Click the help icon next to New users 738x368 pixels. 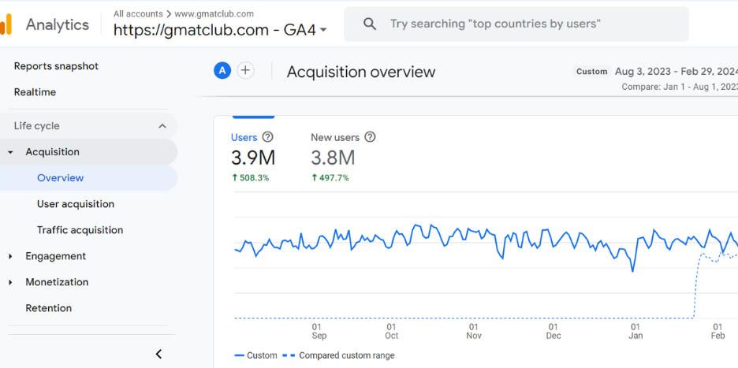(370, 137)
